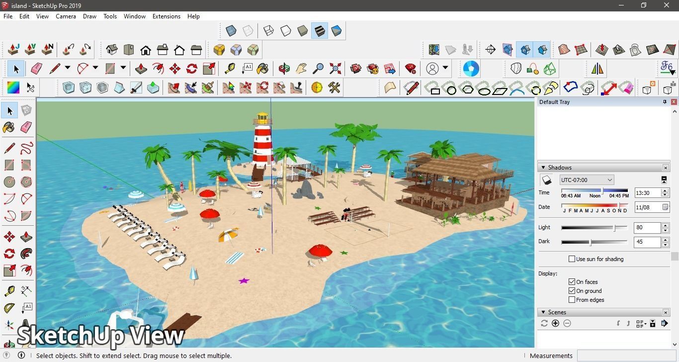Open the Rectangle tool dropdown arrow
The height and width of the screenshot is (362, 679).
tap(123, 68)
